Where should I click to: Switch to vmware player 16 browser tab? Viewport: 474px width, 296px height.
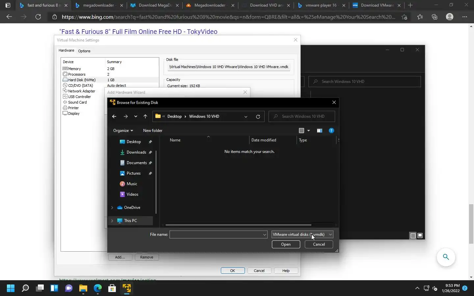click(321, 5)
